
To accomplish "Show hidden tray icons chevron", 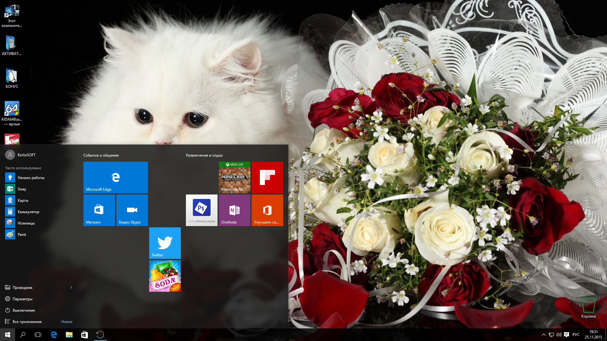I will pos(544,335).
